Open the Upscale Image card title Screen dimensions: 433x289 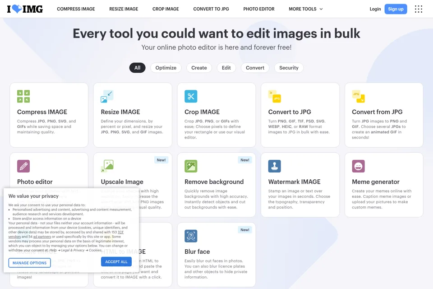click(x=122, y=182)
